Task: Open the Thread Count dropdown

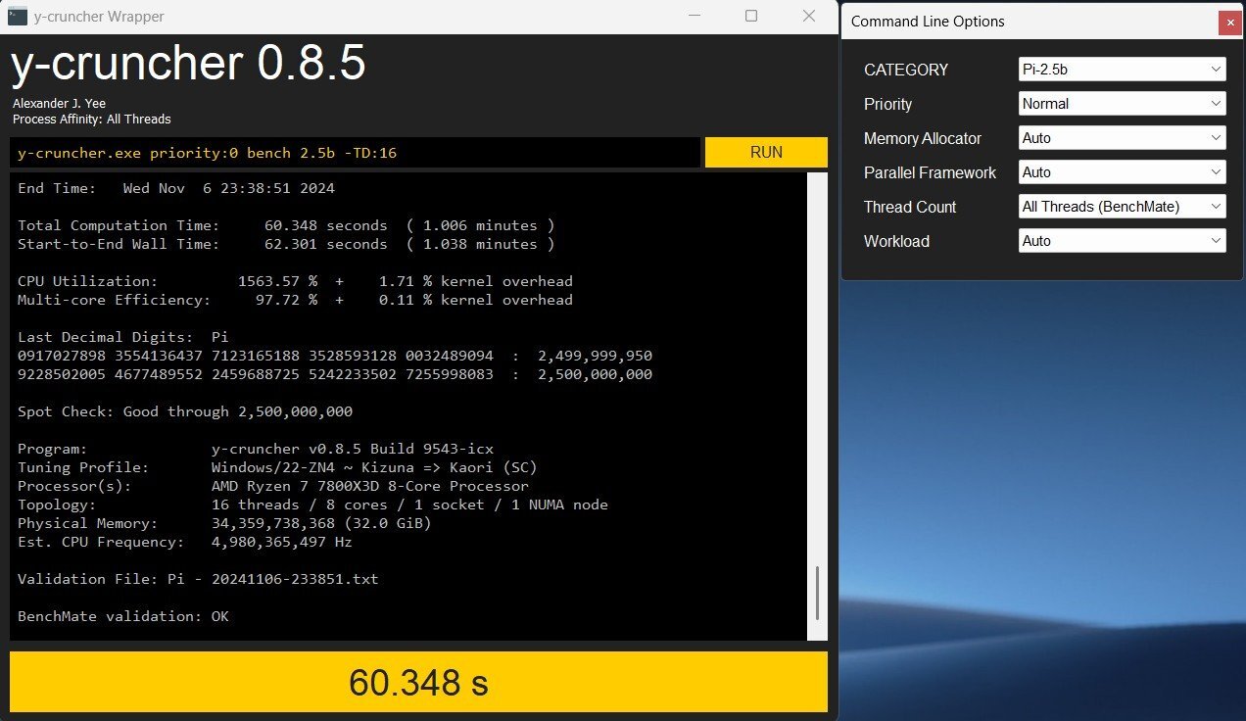Action: (x=1123, y=207)
